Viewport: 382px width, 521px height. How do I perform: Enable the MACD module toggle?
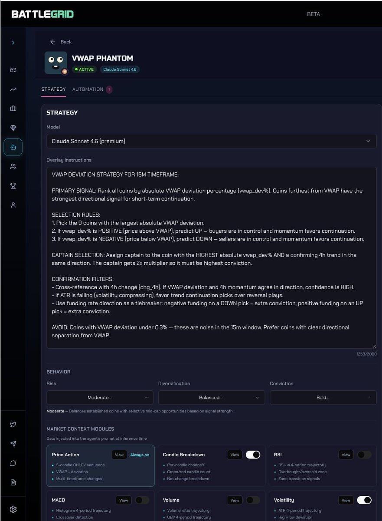coord(142,500)
